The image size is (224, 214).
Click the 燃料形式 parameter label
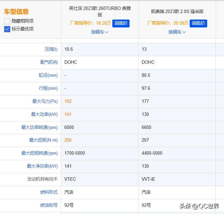[x=49, y=192]
